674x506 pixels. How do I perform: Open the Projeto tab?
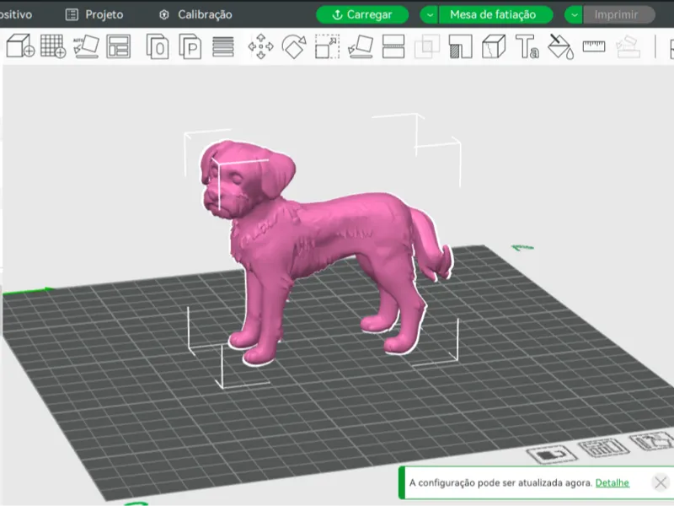click(94, 14)
